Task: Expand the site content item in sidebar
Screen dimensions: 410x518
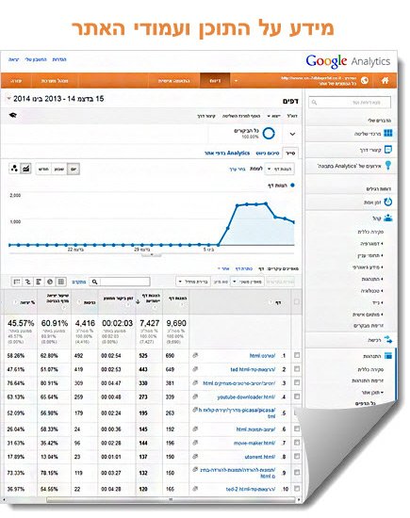Action: click(x=372, y=393)
